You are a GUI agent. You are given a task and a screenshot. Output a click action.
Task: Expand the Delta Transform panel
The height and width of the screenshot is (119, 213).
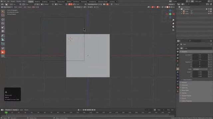click(187, 80)
